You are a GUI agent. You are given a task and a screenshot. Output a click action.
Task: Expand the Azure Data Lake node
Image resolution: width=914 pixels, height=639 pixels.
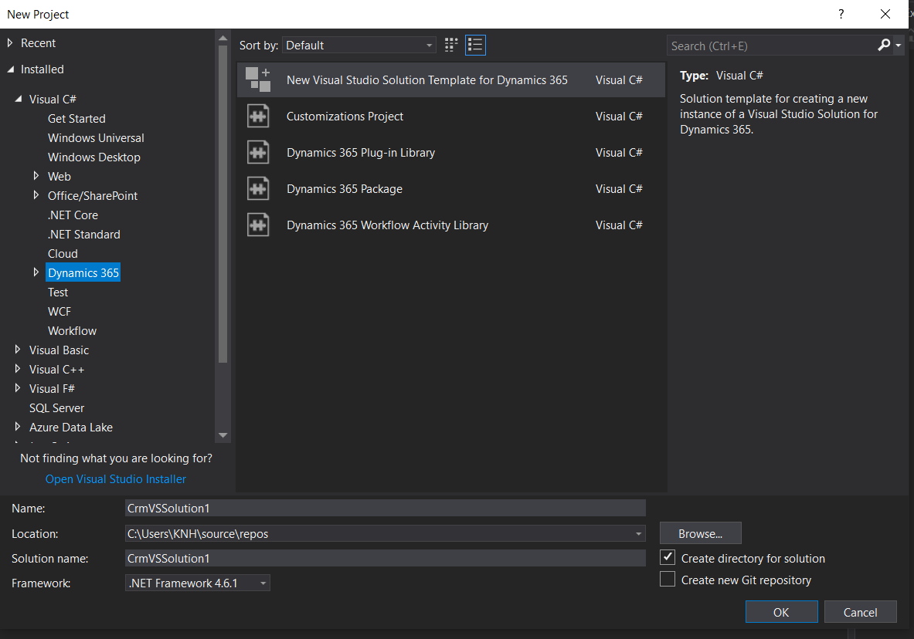[18, 427]
